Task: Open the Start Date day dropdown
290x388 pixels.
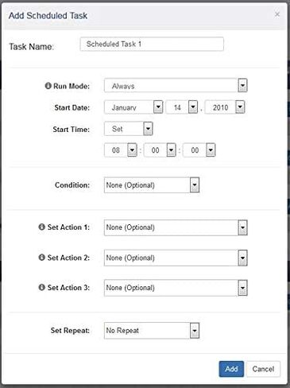Action: coord(182,107)
